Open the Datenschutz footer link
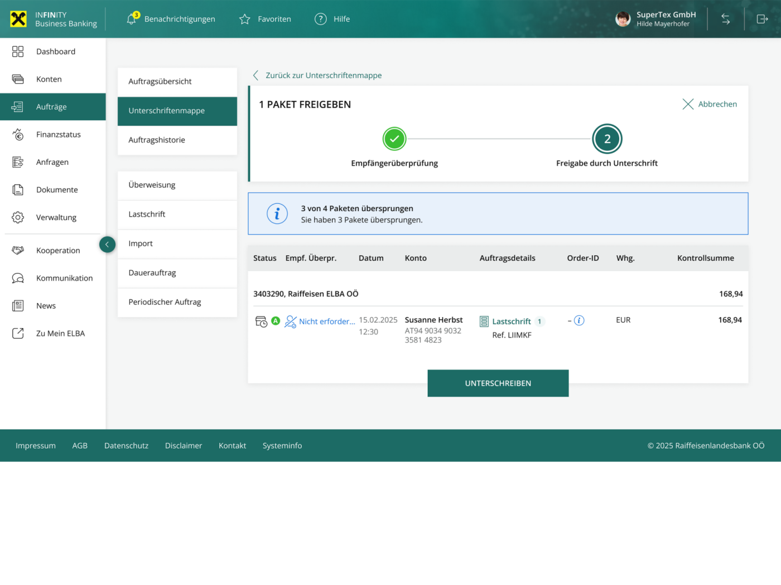 point(126,446)
